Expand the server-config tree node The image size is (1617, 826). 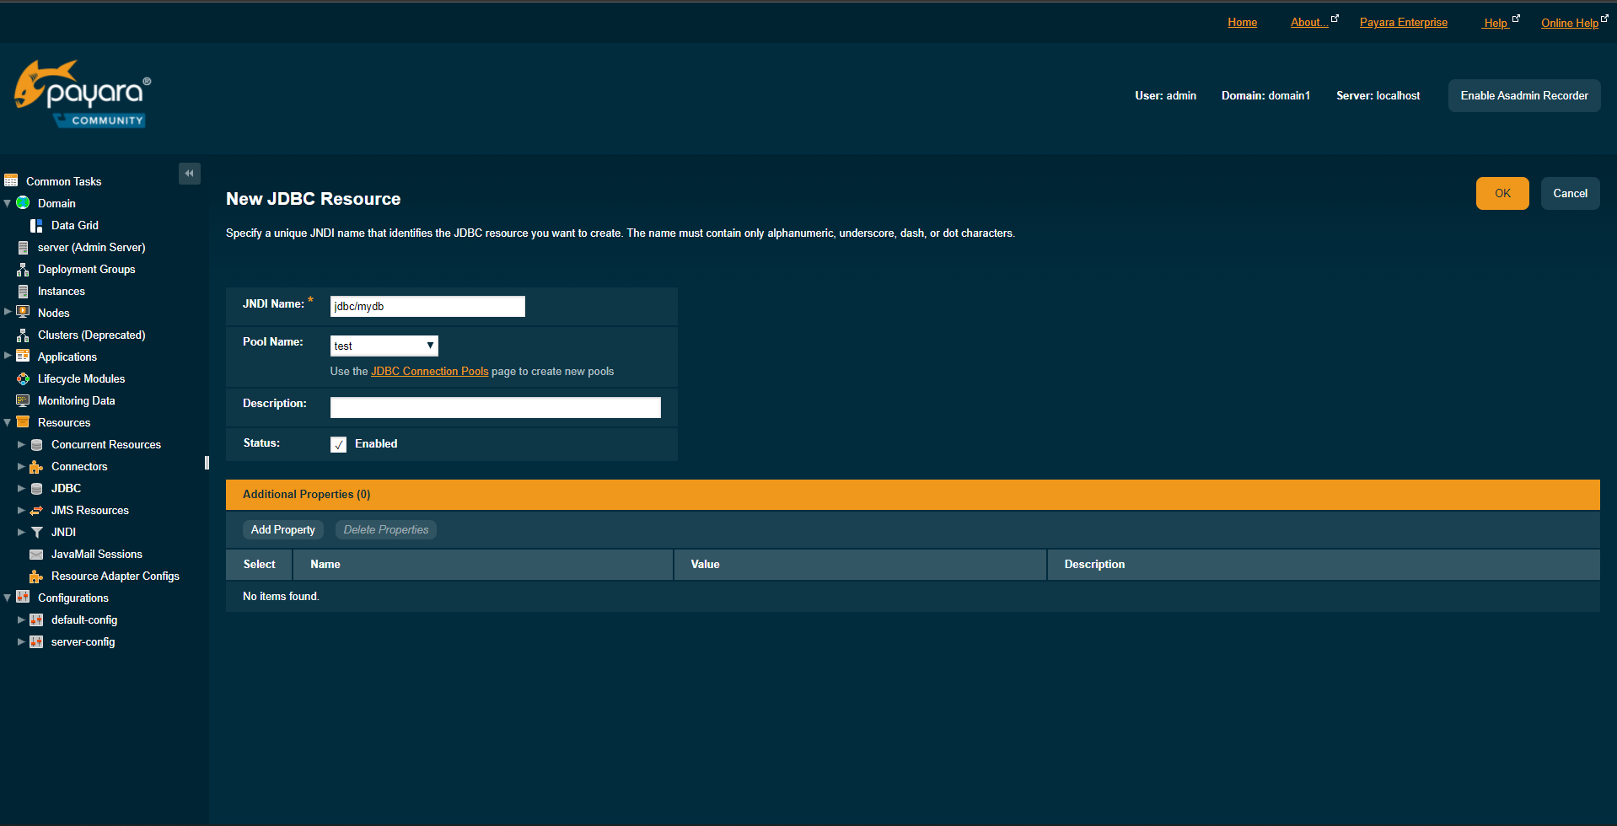(20, 641)
